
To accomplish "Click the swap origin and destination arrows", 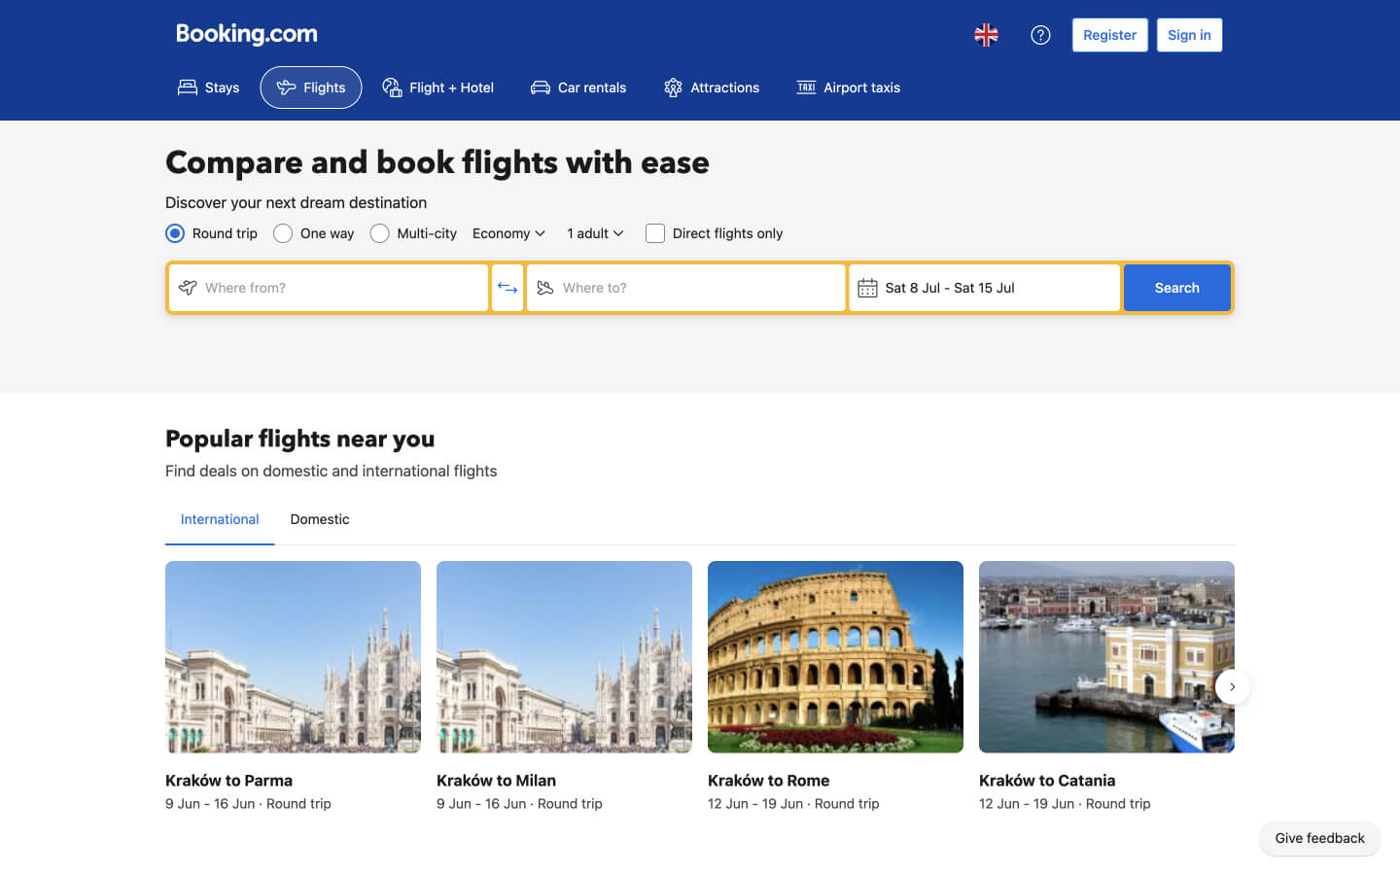I will click(x=507, y=287).
